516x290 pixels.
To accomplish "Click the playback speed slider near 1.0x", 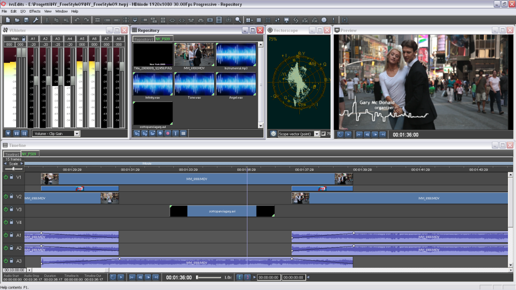I will click(209, 277).
